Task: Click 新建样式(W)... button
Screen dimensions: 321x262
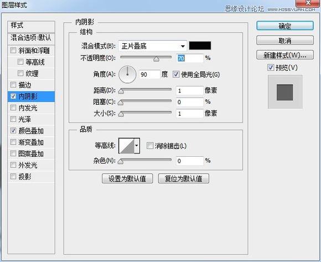Action: click(x=285, y=55)
